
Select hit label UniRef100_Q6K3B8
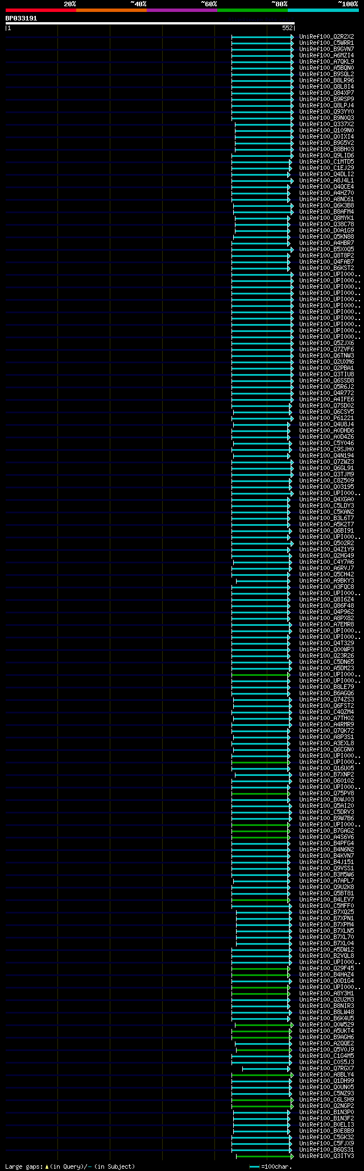point(326,205)
